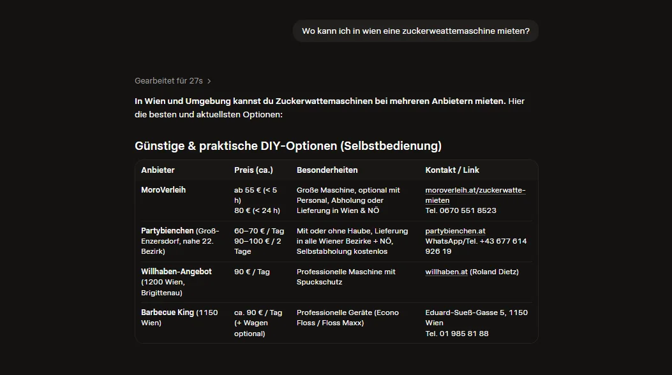The width and height of the screenshot is (672, 375).
Task: Click the 'MoroVerleih' provider name
Action: point(163,189)
